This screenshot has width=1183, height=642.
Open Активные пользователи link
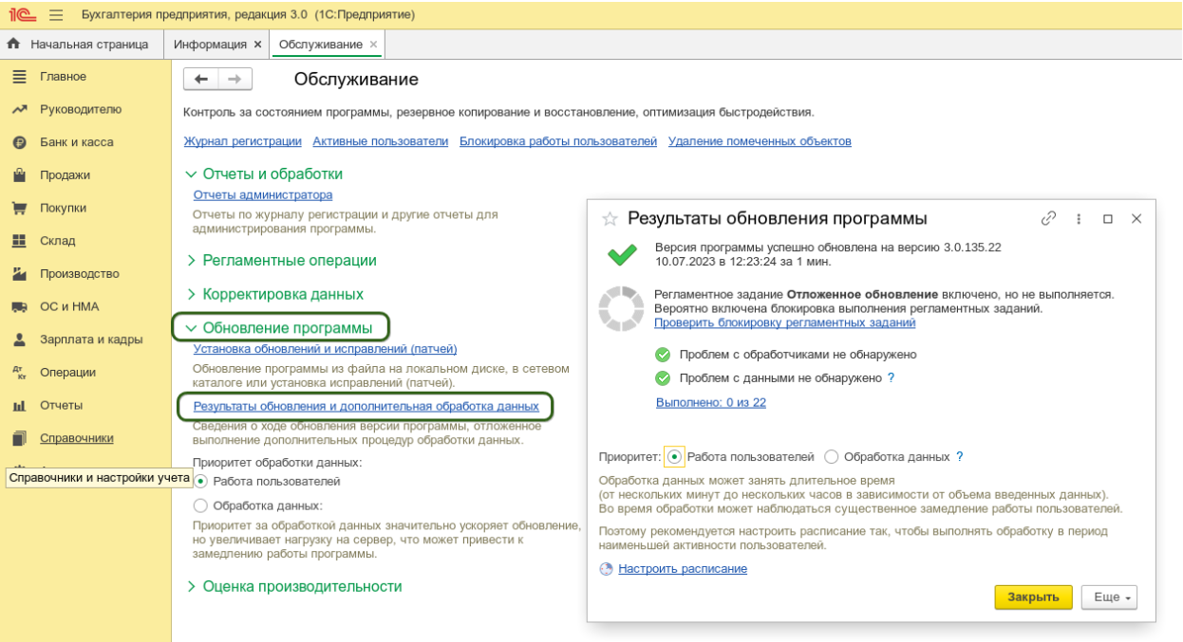(x=381, y=141)
